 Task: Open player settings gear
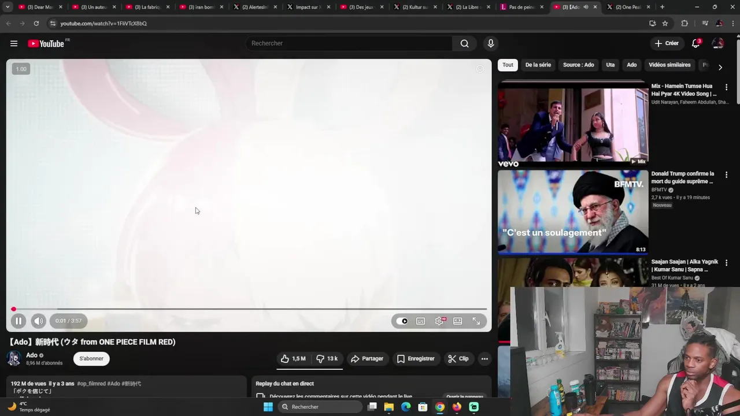(x=439, y=321)
